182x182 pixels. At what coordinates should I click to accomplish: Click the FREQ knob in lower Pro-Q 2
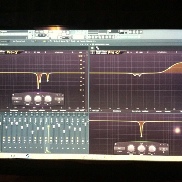(x=131, y=148)
